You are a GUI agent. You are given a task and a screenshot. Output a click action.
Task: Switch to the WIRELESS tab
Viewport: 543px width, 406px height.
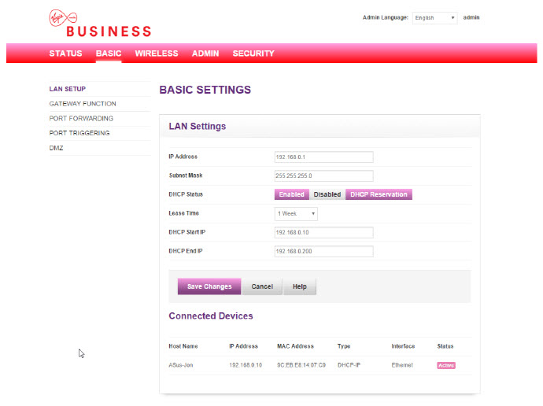157,54
